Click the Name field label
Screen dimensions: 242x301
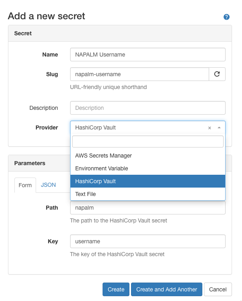click(x=50, y=55)
